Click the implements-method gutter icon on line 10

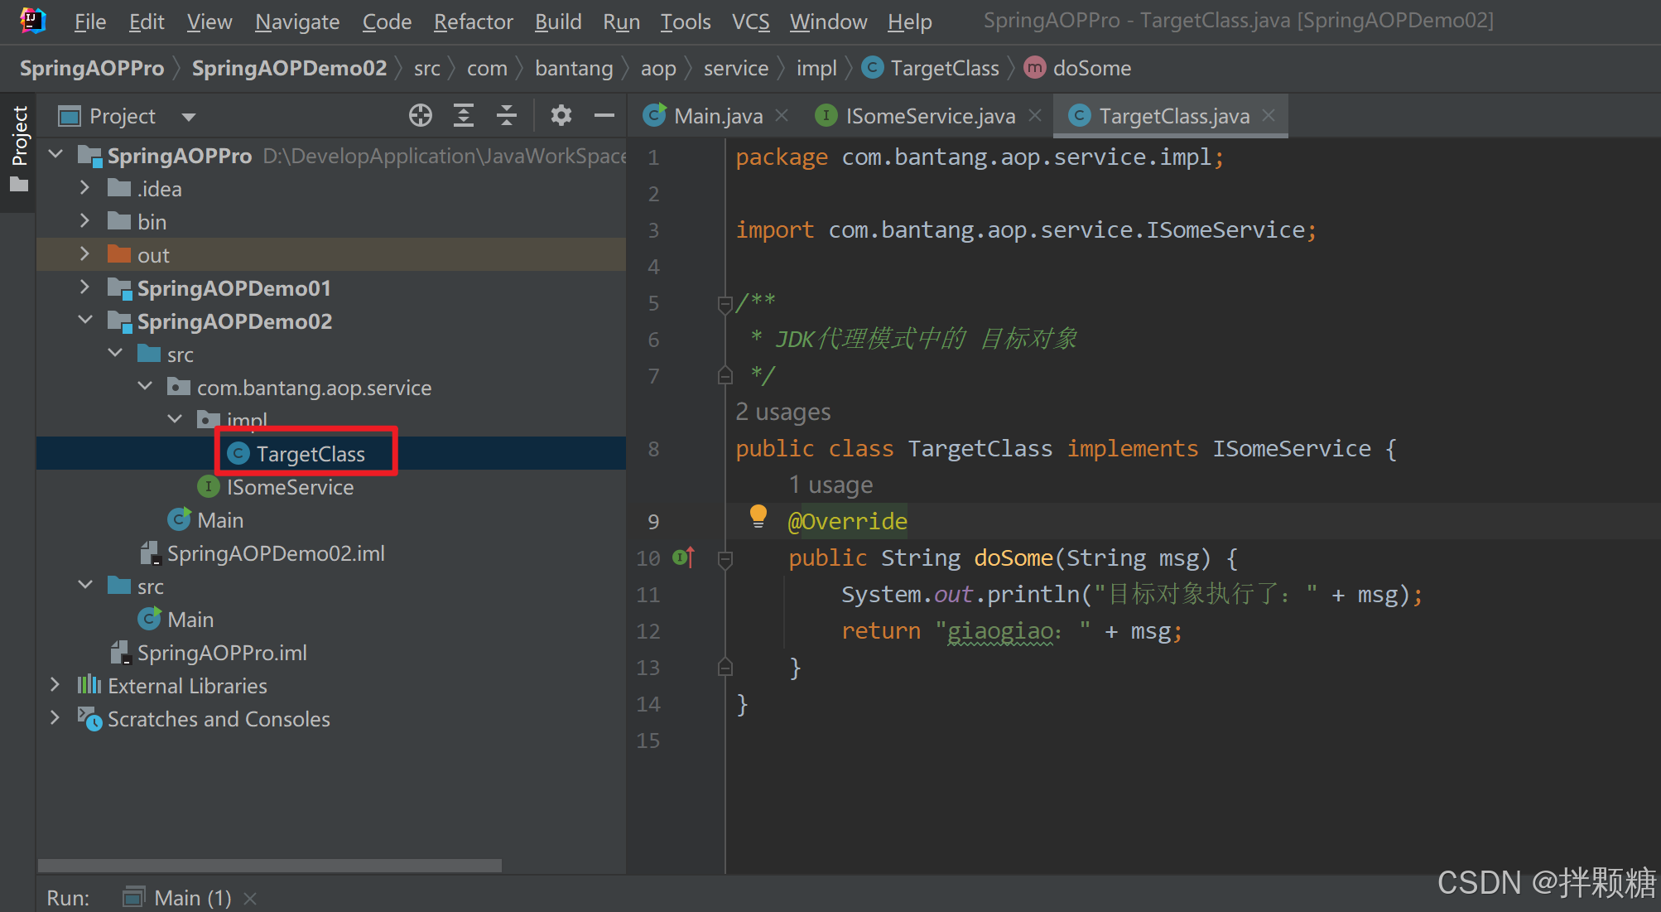click(x=684, y=557)
